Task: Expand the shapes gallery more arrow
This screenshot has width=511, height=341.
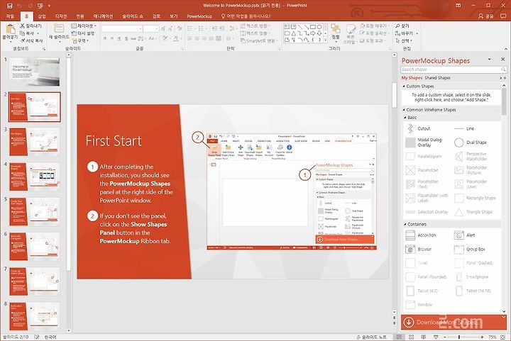Action: 325,40
